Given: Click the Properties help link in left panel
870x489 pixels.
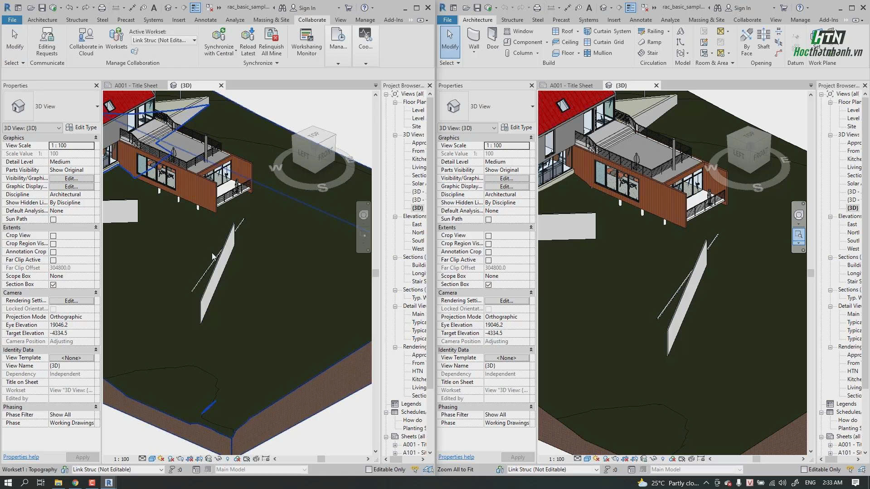Looking at the screenshot, I should (x=21, y=457).
